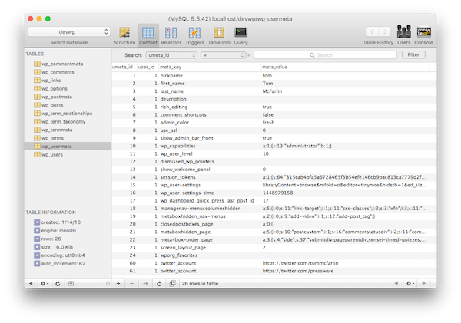Viewport: 461px width, 323px height.
Task: Sort by the umeta_id column header
Action: tap(124, 67)
